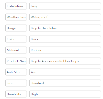Click the Waterproof value field
103x99 pixels.
(x=65, y=17)
